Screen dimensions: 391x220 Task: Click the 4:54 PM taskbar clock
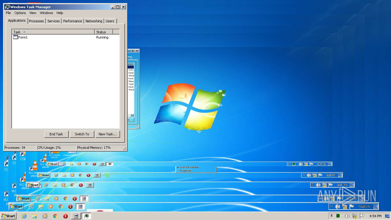(x=375, y=216)
